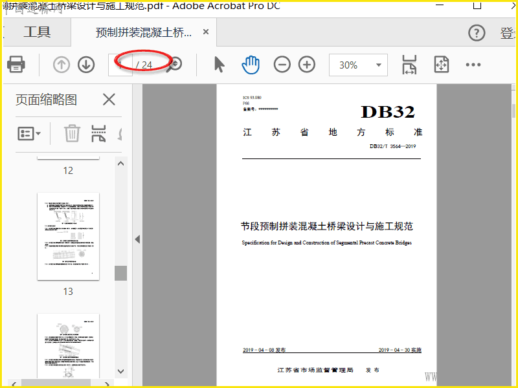Maximize the Acrobat window
The width and height of the screenshot is (518, 388).
pos(477,5)
